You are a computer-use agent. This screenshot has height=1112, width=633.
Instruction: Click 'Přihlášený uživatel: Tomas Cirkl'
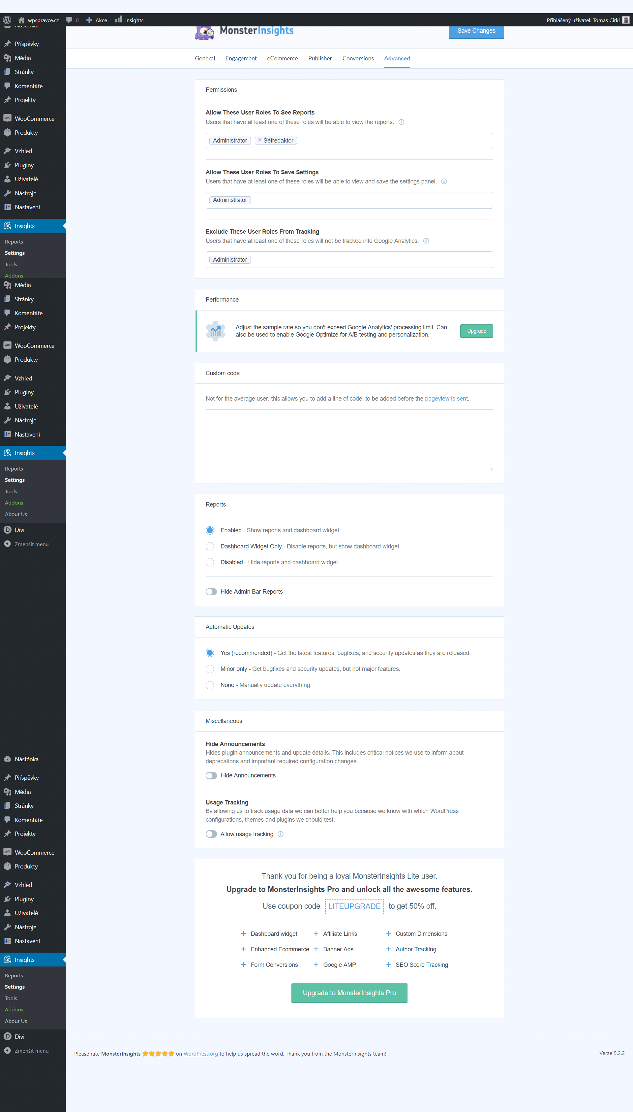coord(583,20)
